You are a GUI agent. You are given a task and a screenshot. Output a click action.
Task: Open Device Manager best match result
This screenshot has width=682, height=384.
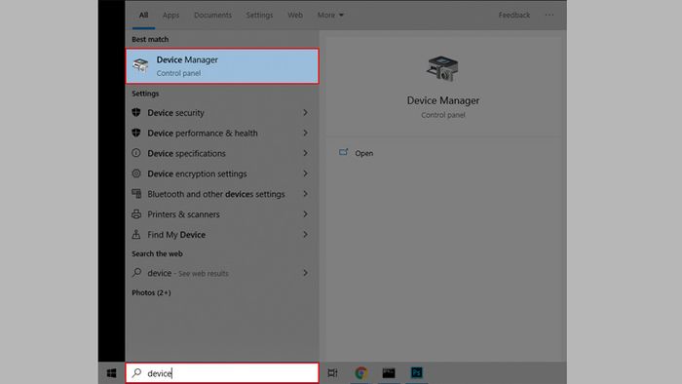click(x=222, y=66)
